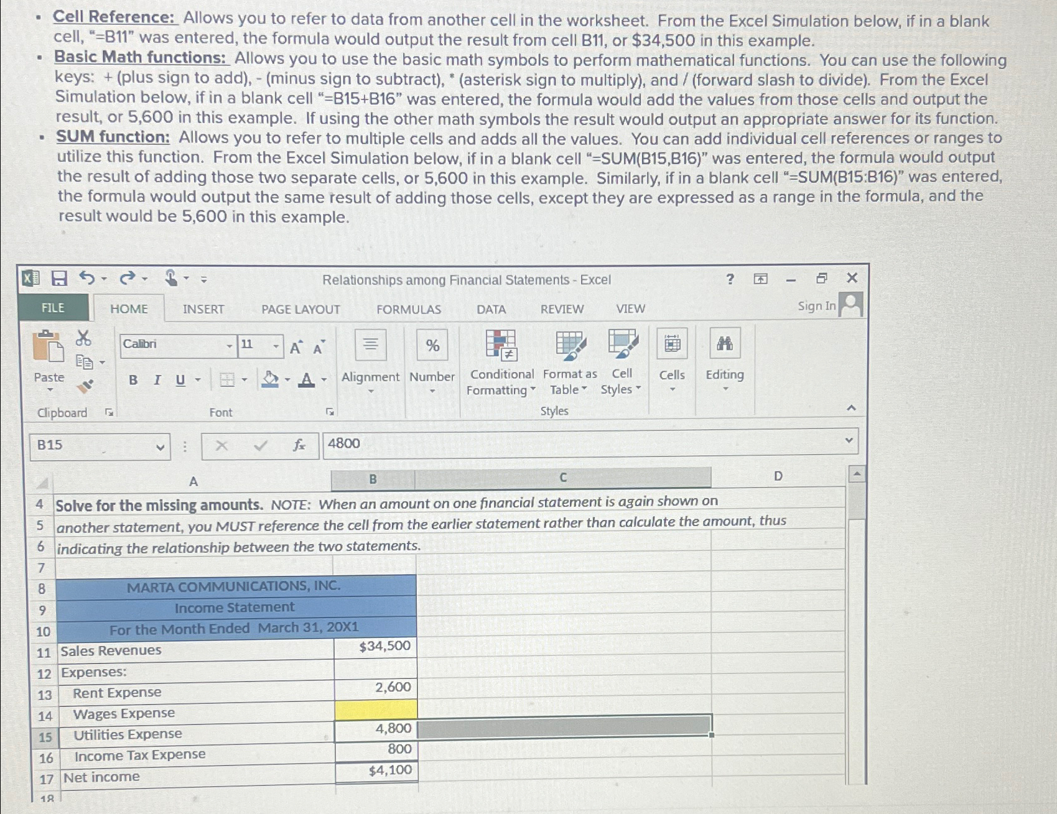Screen dimensions: 1057x814
Task: Collapse the ribbon with the caret arrow
Action: (x=852, y=408)
